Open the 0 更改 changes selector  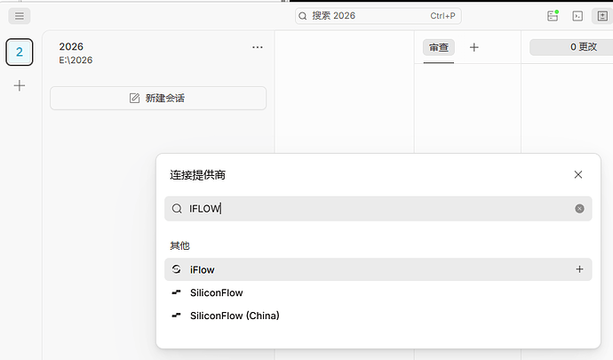click(571, 47)
